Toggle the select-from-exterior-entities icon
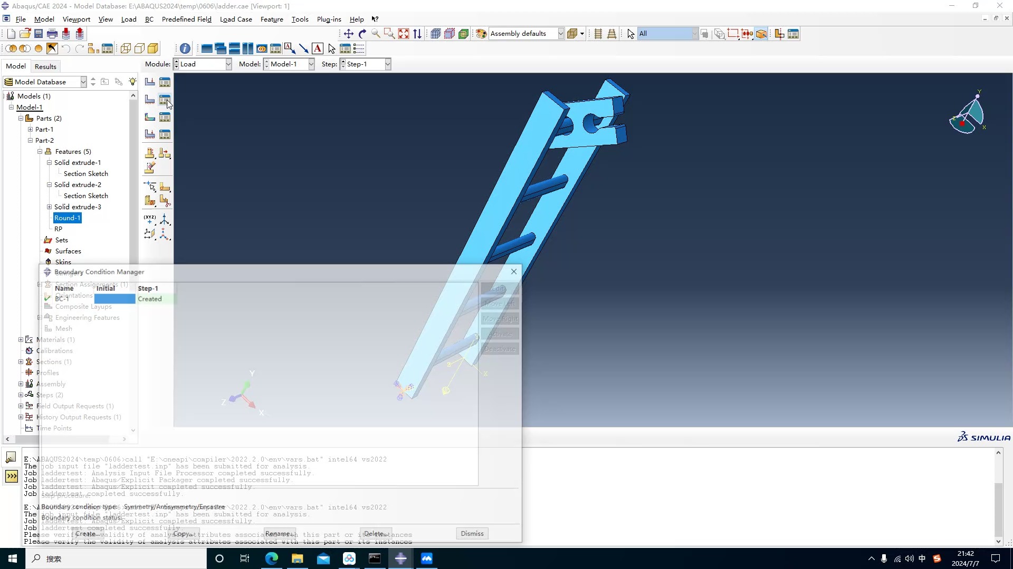Screen dimensions: 1013x569 tap(761, 34)
